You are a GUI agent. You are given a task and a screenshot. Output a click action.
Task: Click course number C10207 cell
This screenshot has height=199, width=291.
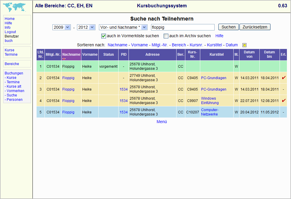point(192,112)
